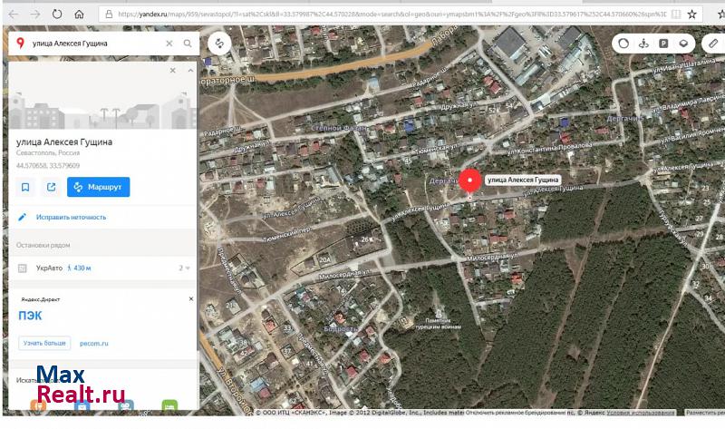725x429 pixels.
Task: Share this location via the share icon
Action: pyautogui.click(x=51, y=187)
